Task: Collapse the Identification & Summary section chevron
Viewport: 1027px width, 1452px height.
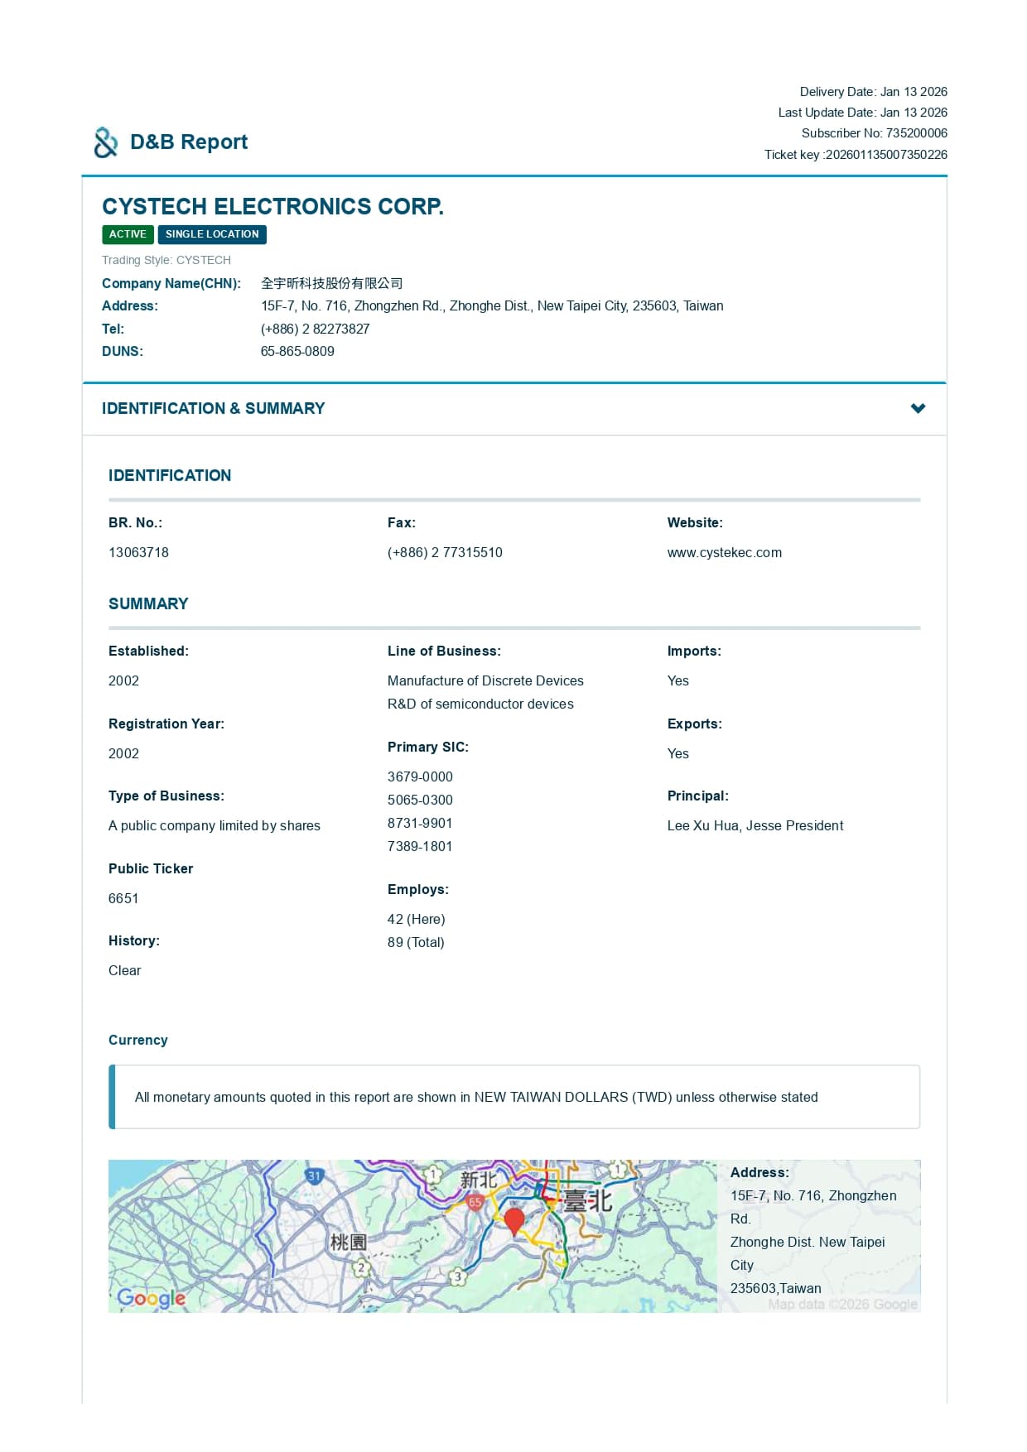Action: click(918, 408)
